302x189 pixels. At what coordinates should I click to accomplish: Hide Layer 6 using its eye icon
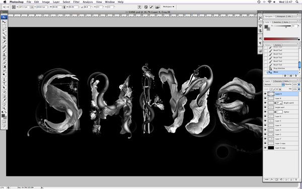coord(265,116)
